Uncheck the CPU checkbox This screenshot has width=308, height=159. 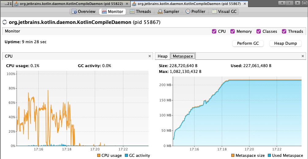[x=214, y=31]
